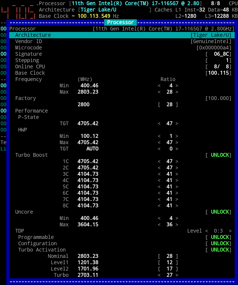Select the Factory 100.000 value

(218, 98)
